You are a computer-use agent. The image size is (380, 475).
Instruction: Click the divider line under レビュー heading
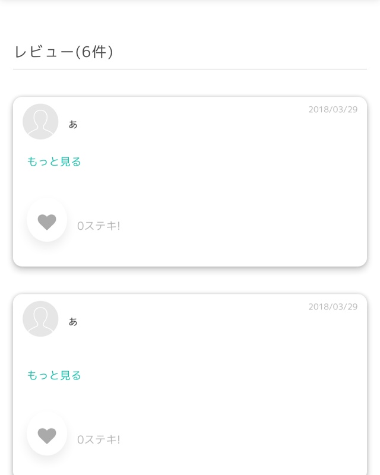click(x=190, y=69)
